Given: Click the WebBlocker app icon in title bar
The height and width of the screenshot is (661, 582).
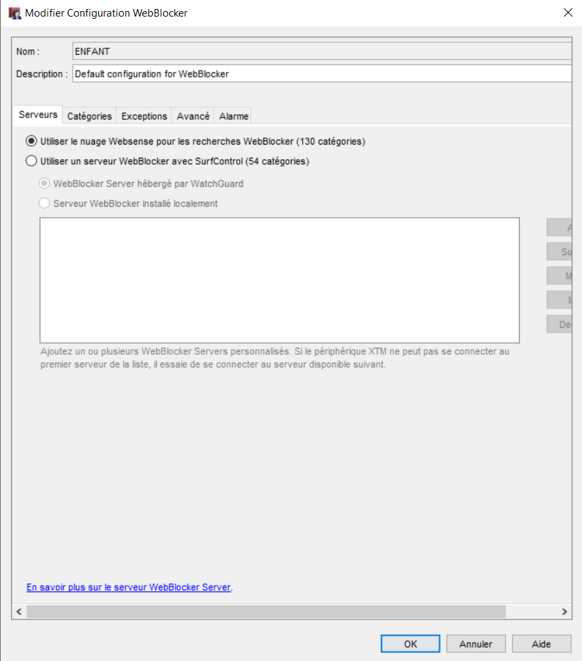Looking at the screenshot, I should coord(15,13).
